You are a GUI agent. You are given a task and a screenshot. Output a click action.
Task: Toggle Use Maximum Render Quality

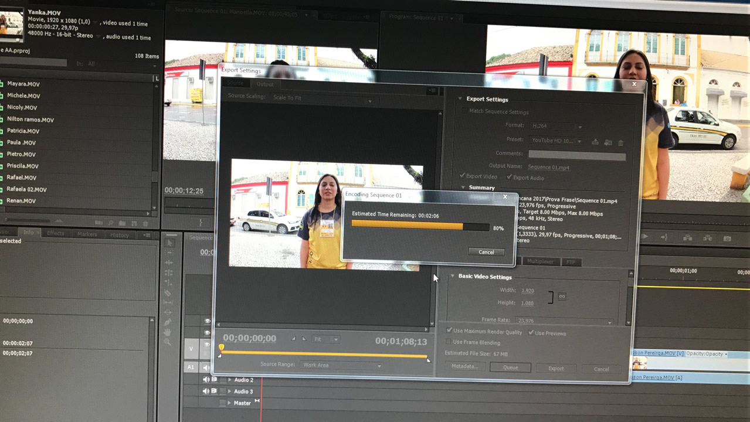[x=449, y=331]
